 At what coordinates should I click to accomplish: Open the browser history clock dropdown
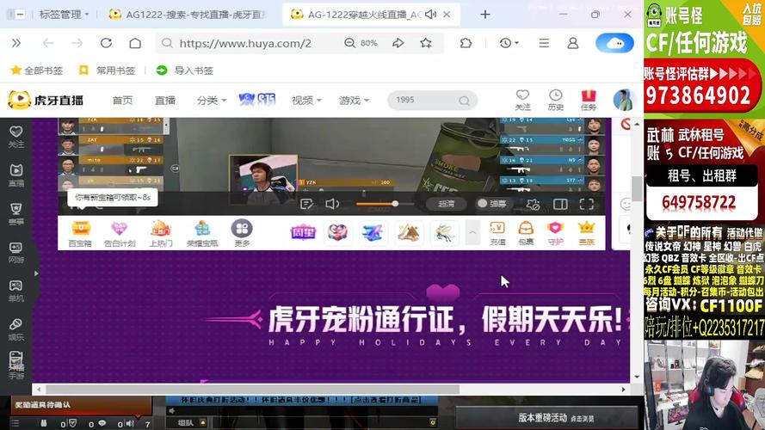click(509, 43)
